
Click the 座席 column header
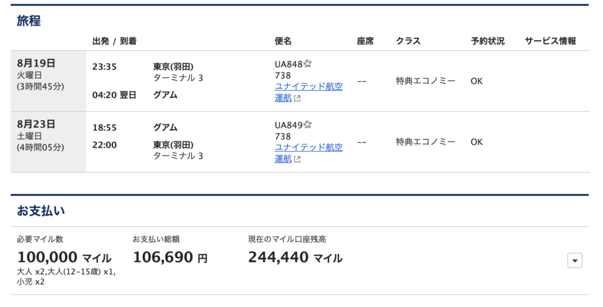coord(365,41)
